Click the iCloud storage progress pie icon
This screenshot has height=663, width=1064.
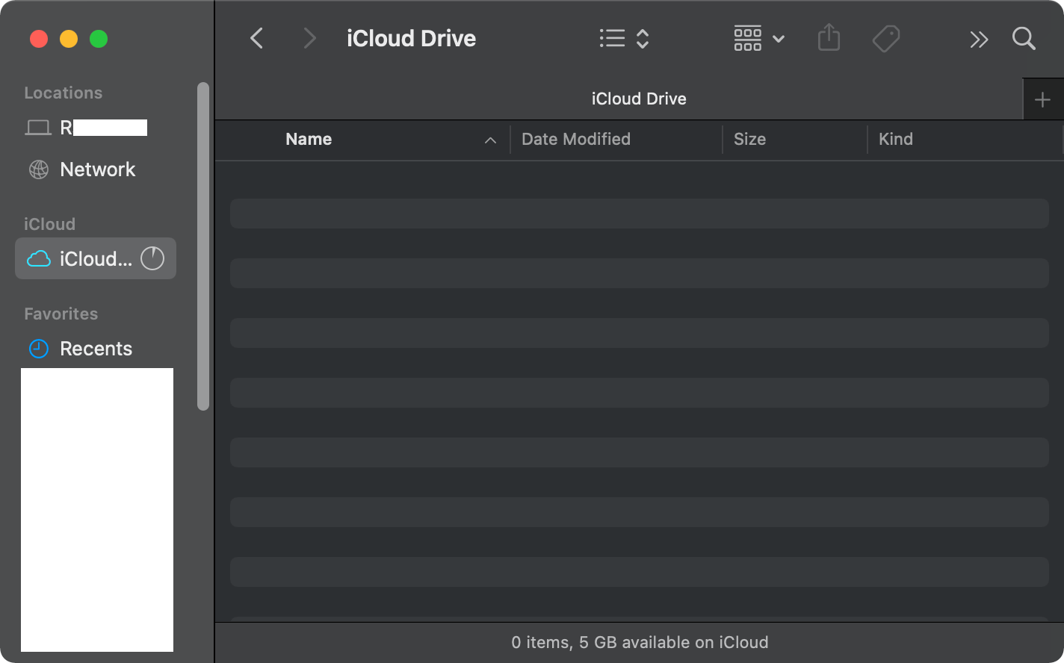pos(152,258)
